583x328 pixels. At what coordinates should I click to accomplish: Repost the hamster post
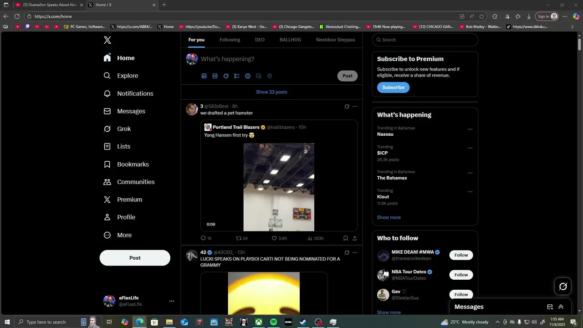tap(242, 238)
